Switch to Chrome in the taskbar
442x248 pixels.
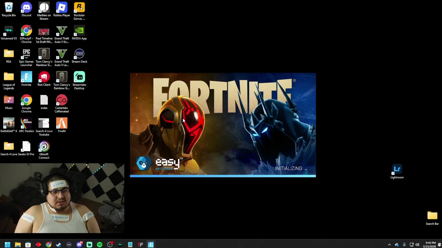point(48,245)
